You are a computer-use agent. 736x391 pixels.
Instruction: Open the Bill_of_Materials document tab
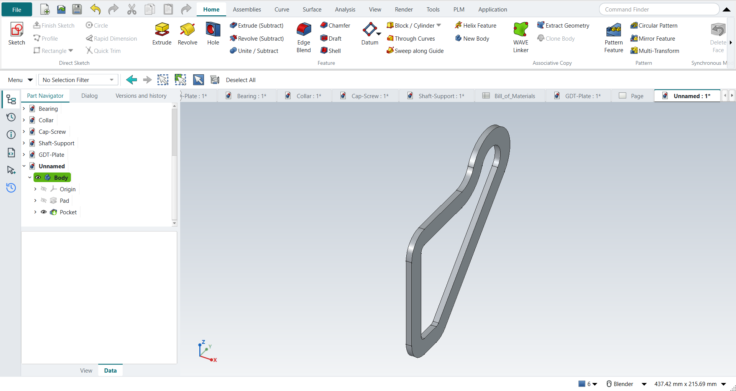point(509,96)
